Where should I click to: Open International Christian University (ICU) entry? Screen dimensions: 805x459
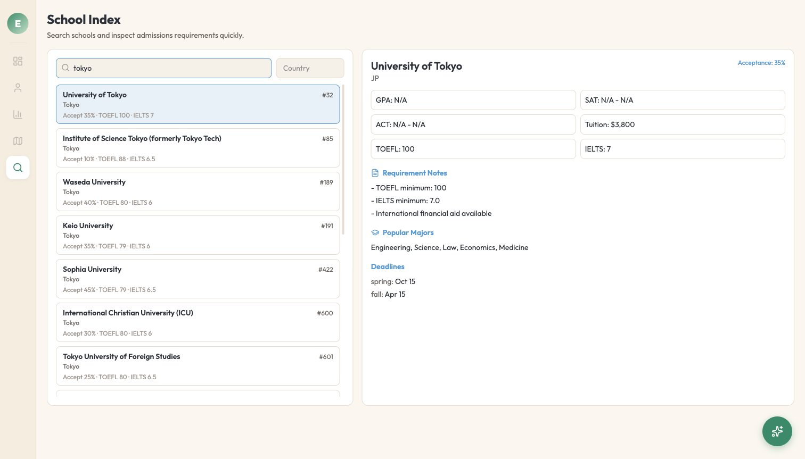tap(198, 322)
